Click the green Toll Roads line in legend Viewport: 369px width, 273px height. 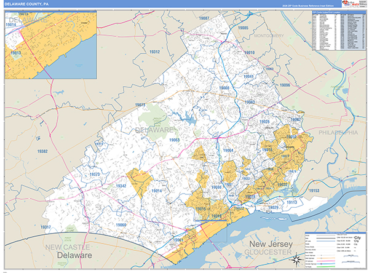[326, 267]
